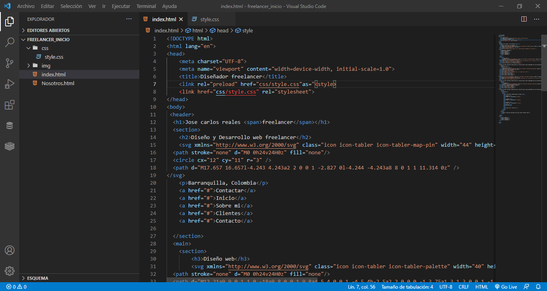Image resolution: width=547 pixels, height=291 pixels.
Task: Click the text "Barranquilla, Colombia" in the editor
Action: [x=222, y=183]
